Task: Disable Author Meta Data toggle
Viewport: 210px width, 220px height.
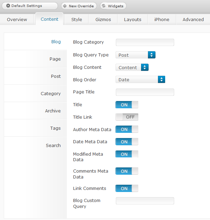Action: pos(127,129)
